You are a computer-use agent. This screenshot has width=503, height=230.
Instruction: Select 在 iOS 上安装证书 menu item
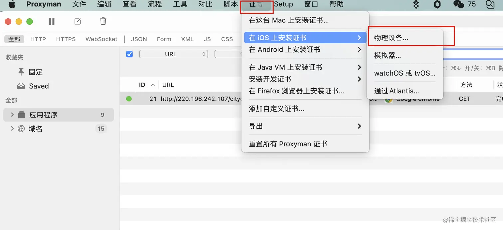tap(305, 38)
